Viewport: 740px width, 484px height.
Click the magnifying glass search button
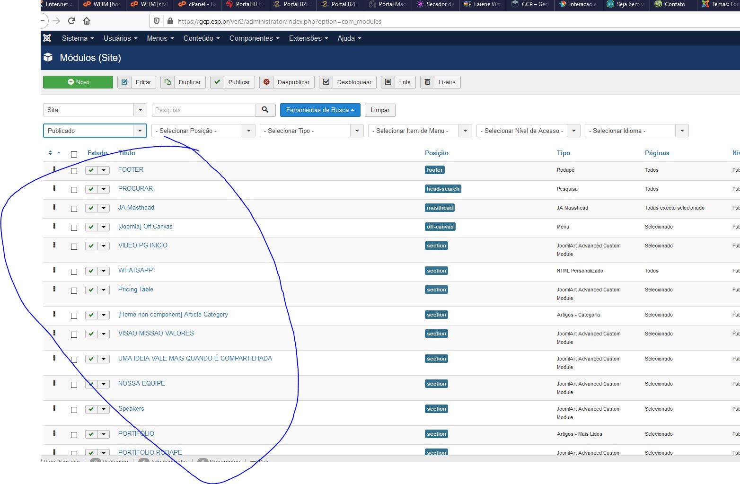click(265, 110)
